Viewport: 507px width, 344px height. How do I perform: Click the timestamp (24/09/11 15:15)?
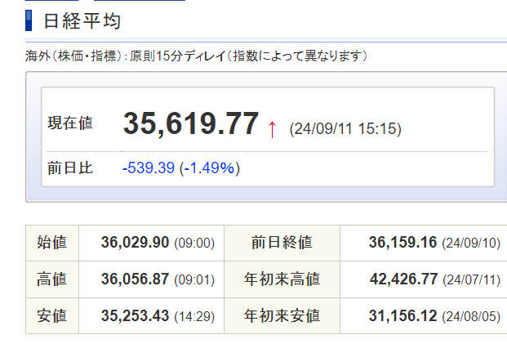345,129
